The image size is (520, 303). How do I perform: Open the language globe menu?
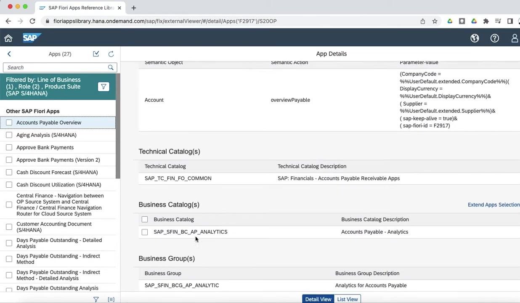pos(475,38)
